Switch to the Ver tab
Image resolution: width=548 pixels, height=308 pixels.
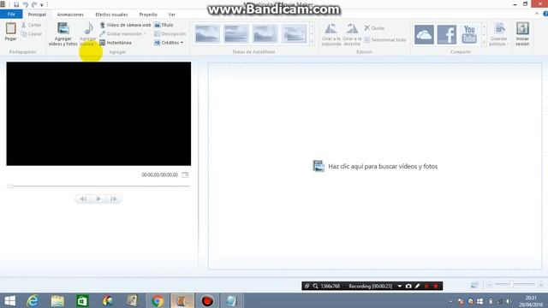pyautogui.click(x=171, y=15)
